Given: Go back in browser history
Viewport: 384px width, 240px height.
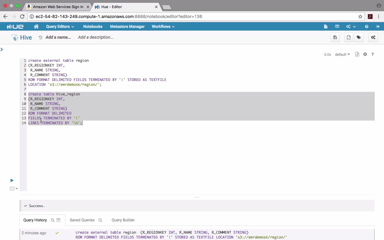Looking at the screenshot, I should [5, 16].
